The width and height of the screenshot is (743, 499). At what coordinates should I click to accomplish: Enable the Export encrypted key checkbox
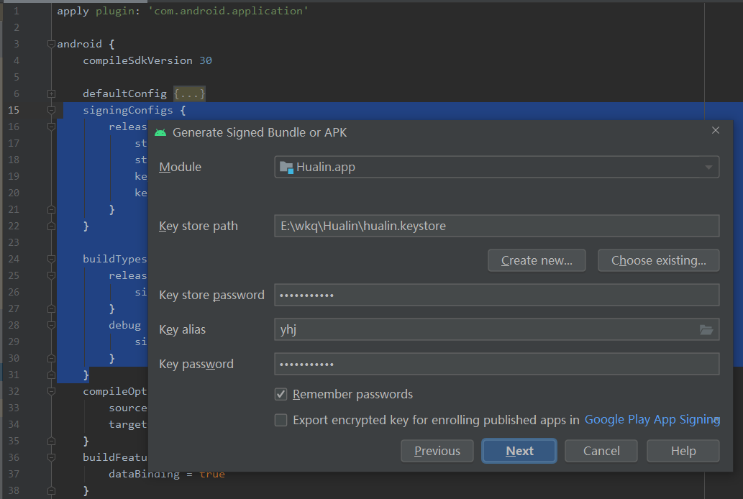(281, 420)
